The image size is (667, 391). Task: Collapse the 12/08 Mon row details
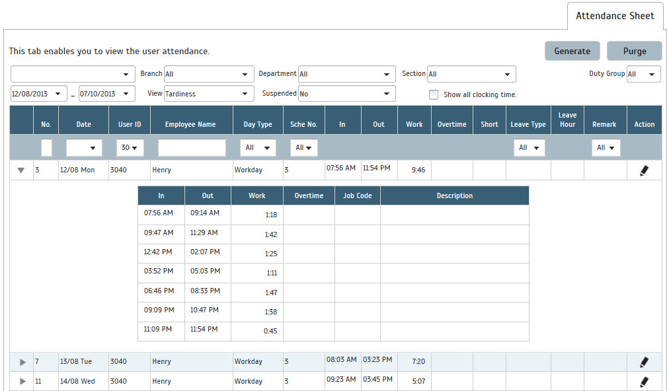[21, 170]
